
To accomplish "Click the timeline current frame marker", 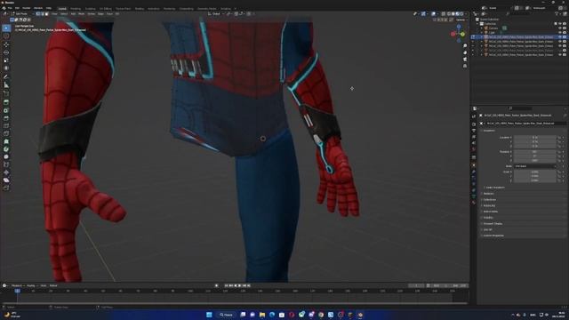I will (17, 291).
